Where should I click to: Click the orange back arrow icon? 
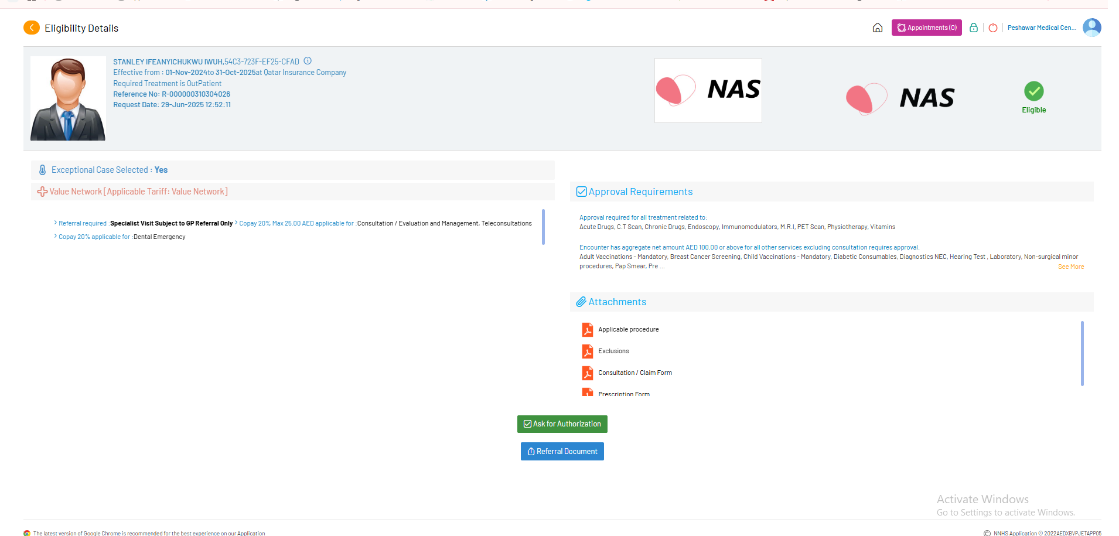click(x=32, y=28)
